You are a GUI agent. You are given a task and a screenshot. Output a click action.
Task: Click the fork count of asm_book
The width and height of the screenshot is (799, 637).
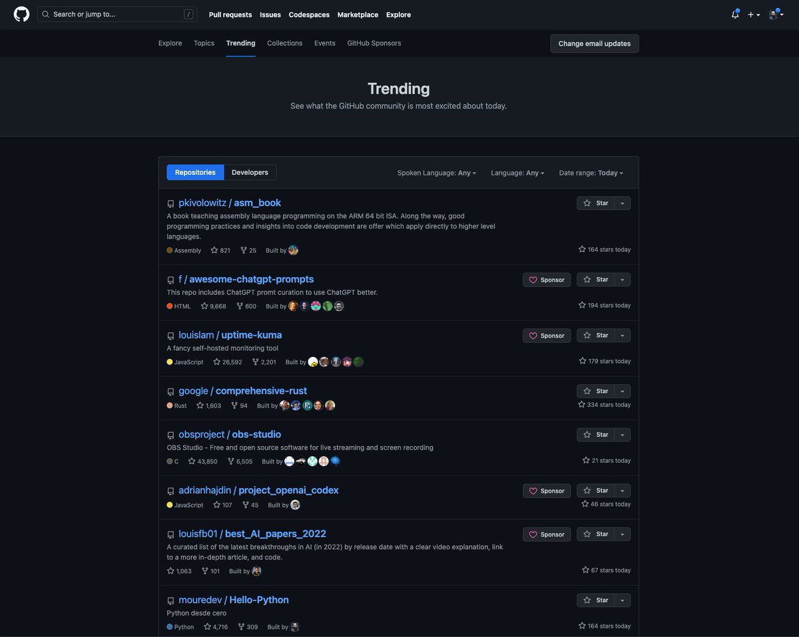tap(248, 251)
